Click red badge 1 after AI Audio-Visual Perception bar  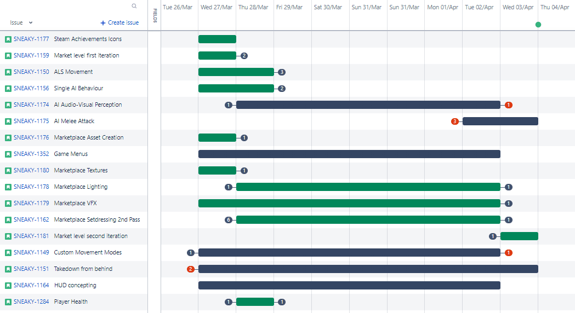[x=508, y=105]
